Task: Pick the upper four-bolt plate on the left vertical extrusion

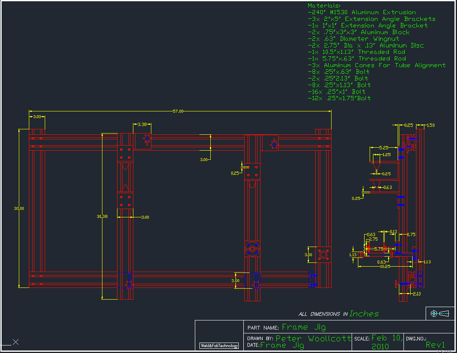Action: (x=125, y=154)
